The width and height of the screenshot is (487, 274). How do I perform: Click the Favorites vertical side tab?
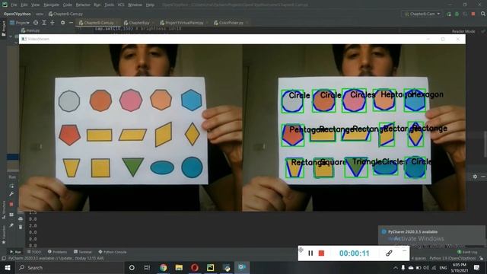coord(4,234)
